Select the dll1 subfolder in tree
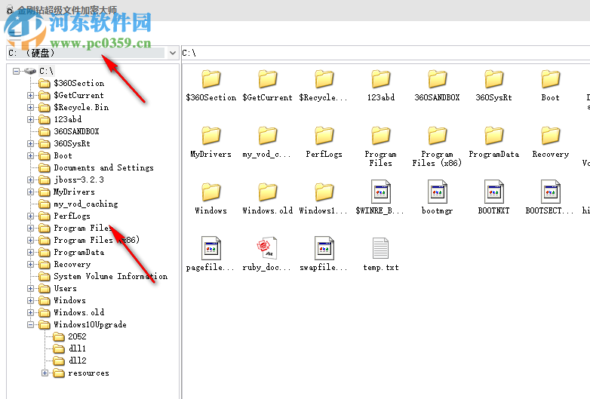The height and width of the screenshot is (399, 590). click(77, 348)
